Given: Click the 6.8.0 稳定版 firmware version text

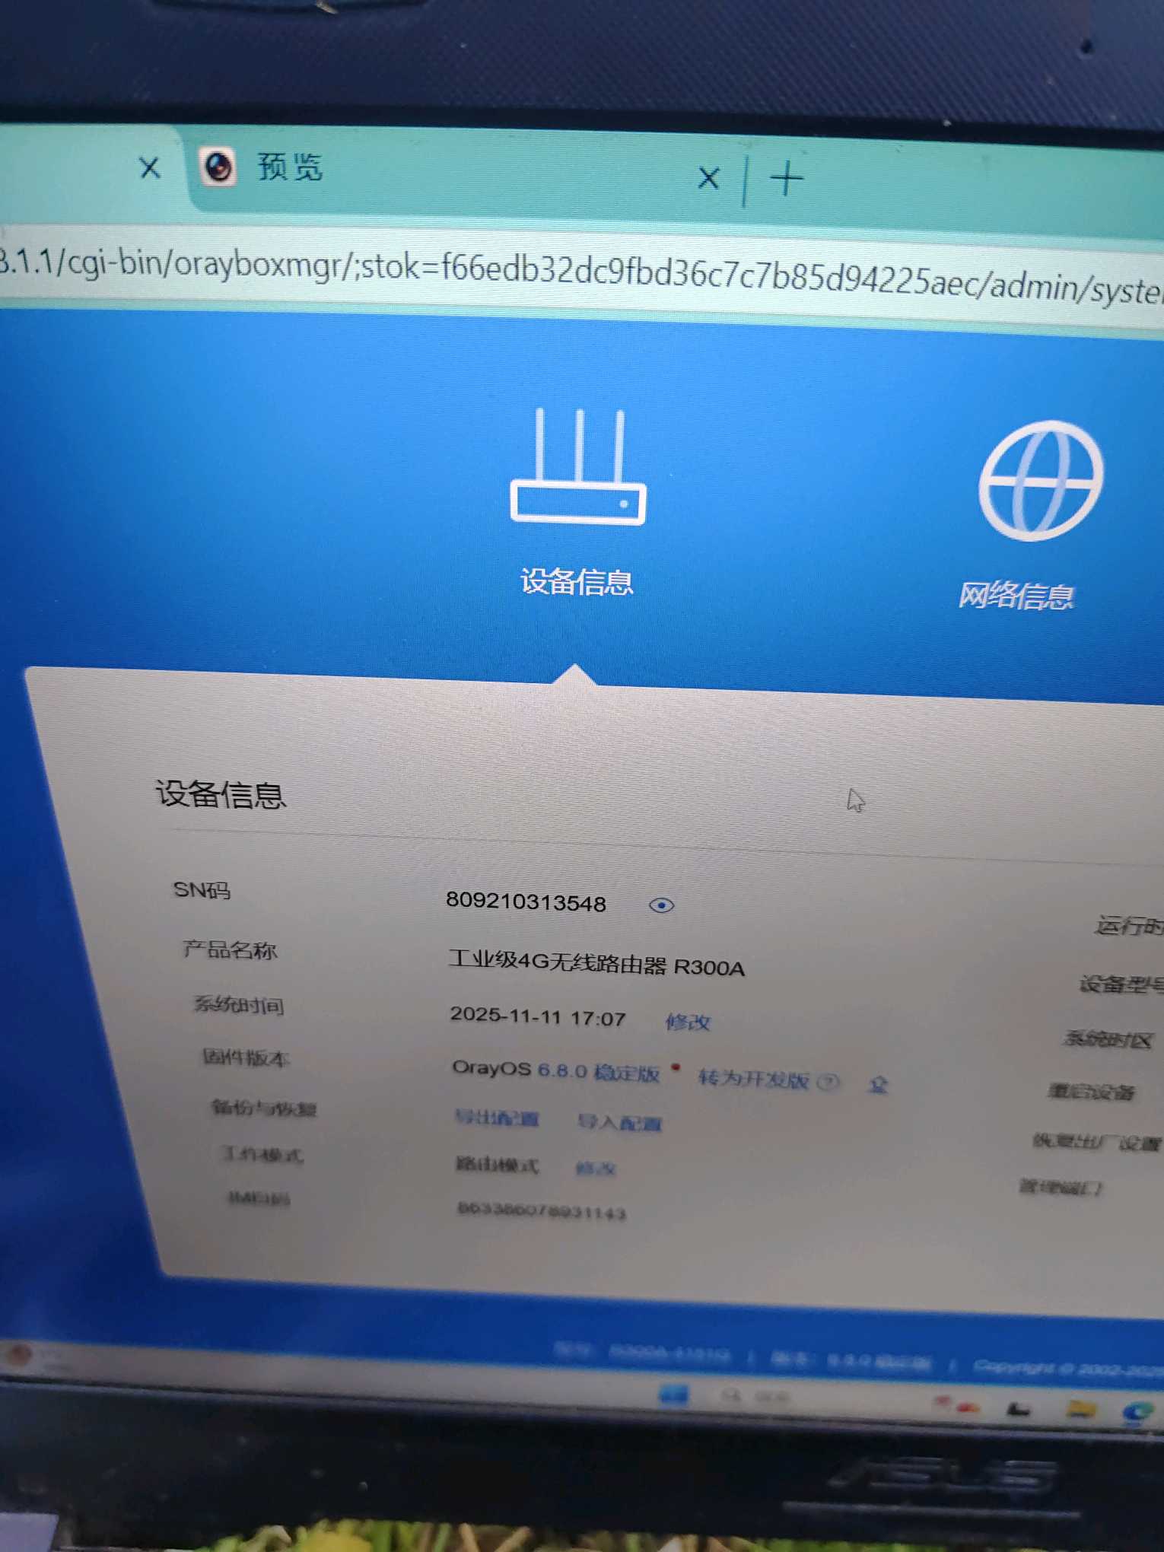Looking at the screenshot, I should point(598,1071).
